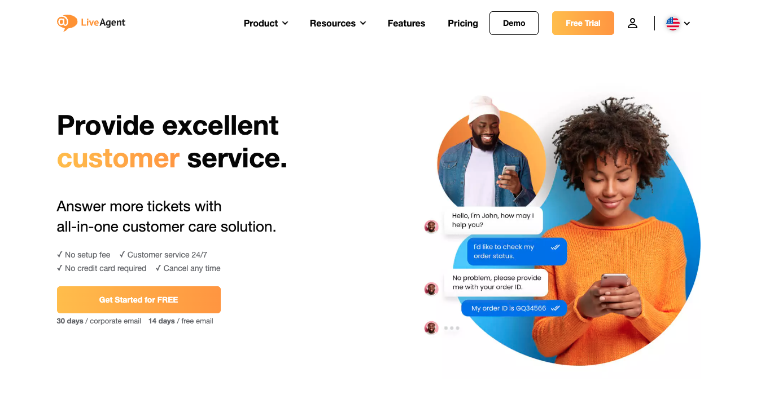The image size is (774, 417).
Task: Open the language selector chevron
Action: (x=687, y=24)
